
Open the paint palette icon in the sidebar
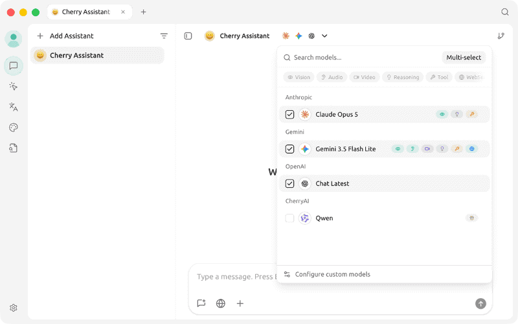point(13,128)
